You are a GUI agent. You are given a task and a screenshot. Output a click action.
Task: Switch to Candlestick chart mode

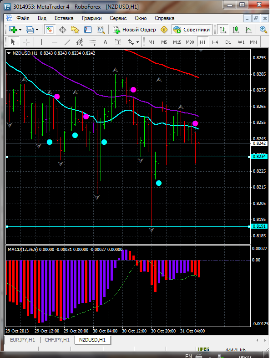235,30
